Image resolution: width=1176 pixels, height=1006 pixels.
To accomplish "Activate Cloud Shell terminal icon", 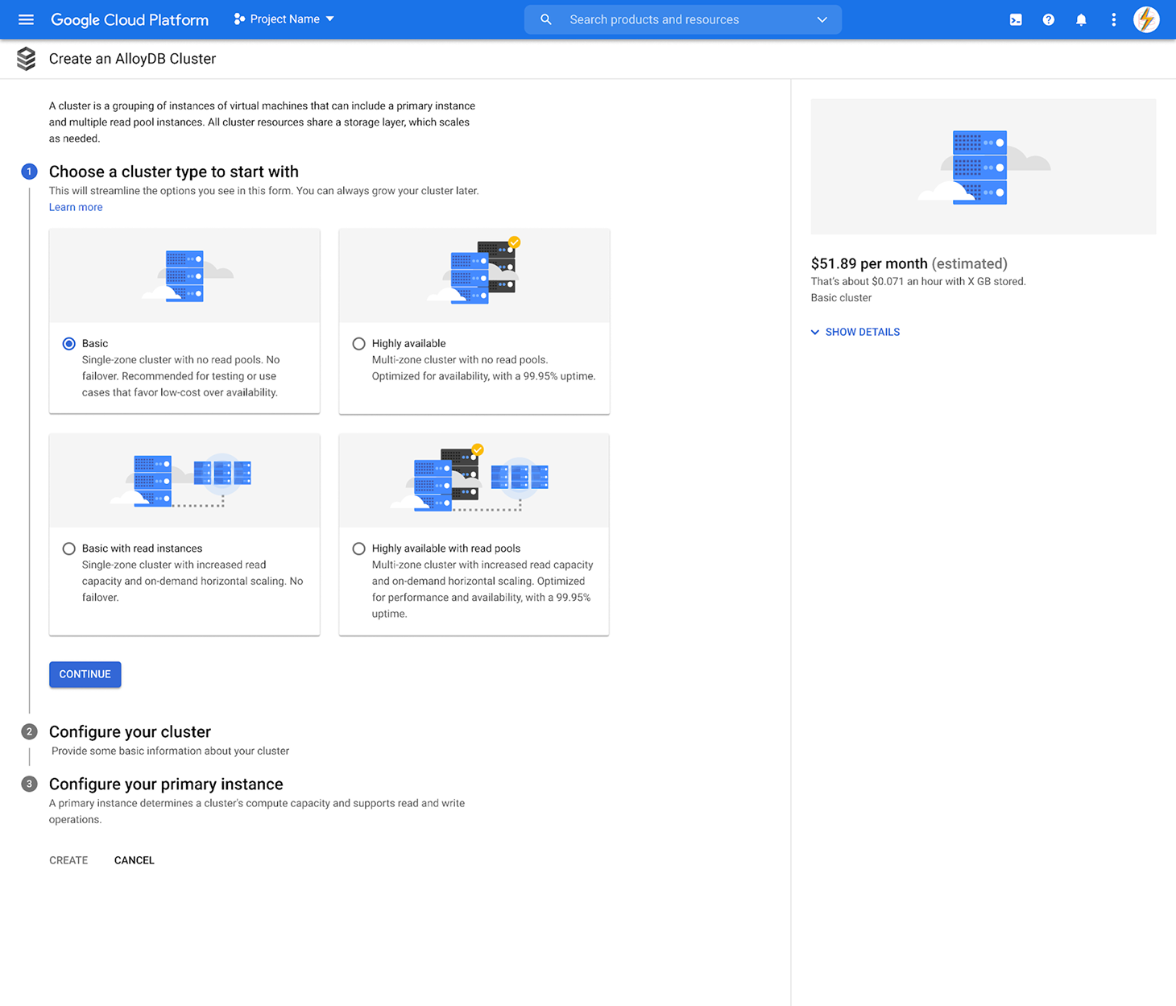I will [x=1016, y=19].
